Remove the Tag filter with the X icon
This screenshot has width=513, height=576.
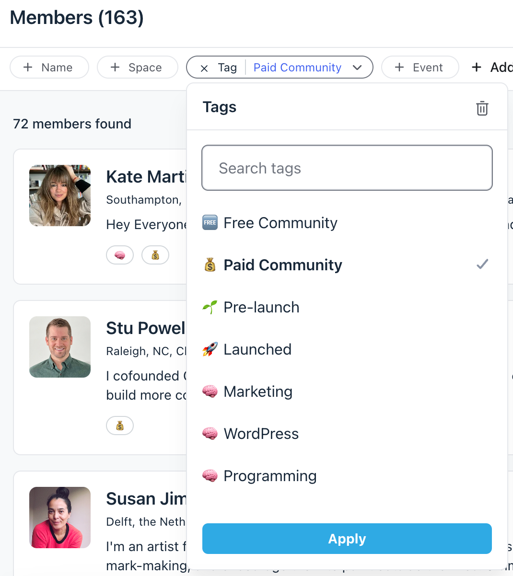[204, 68]
